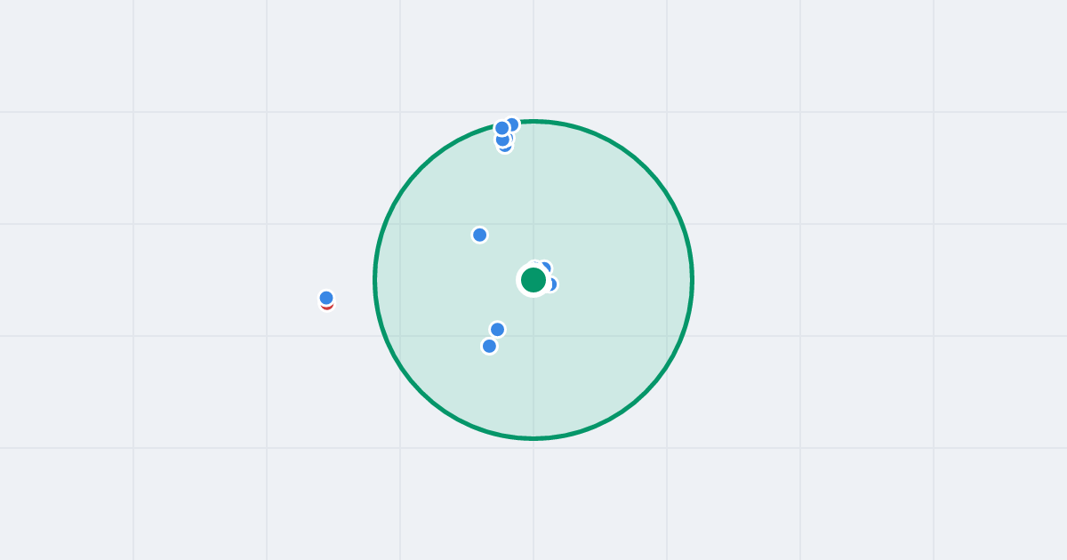
Task: Select the upper of two blue markers below center
Action: pyautogui.click(x=497, y=330)
